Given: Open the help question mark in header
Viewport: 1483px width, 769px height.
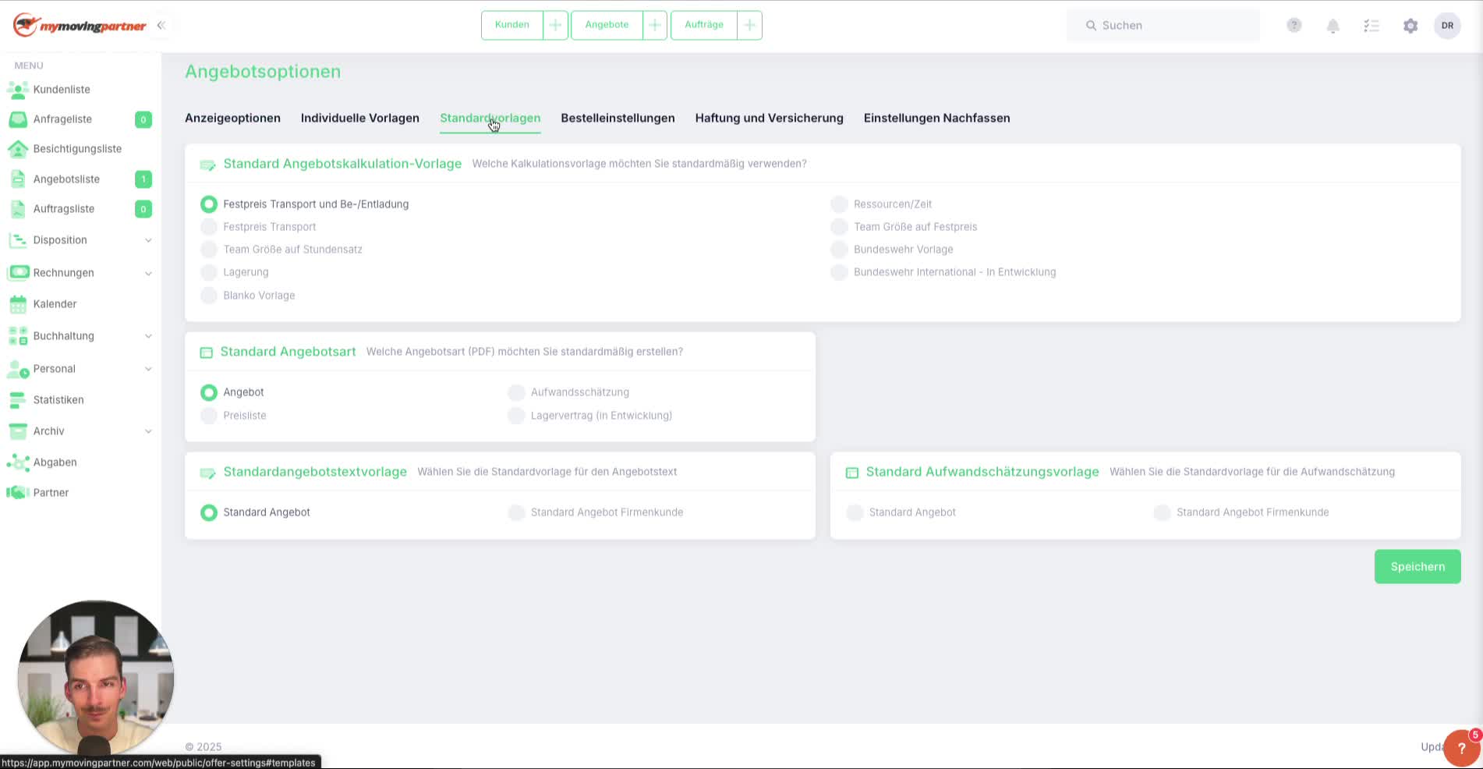Looking at the screenshot, I should point(1294,26).
